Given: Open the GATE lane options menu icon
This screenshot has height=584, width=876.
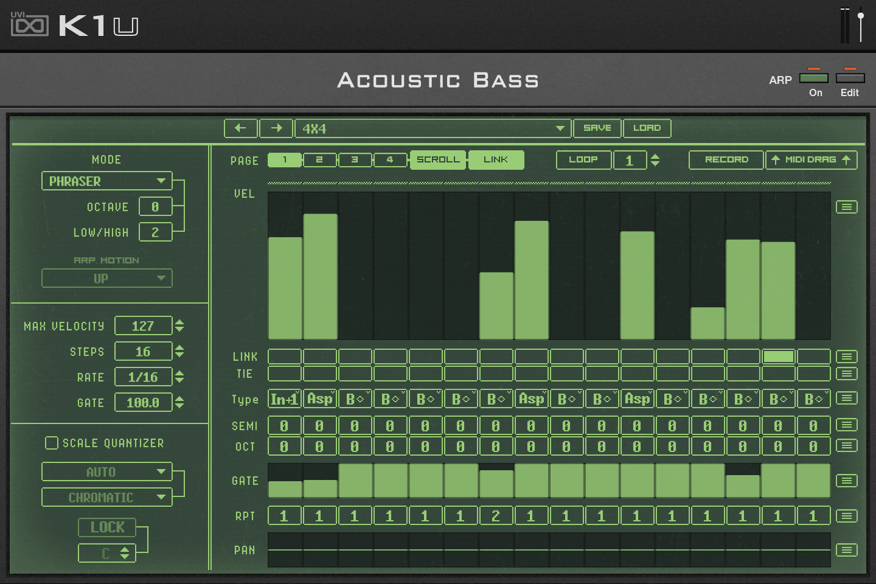Looking at the screenshot, I should pyautogui.click(x=846, y=481).
